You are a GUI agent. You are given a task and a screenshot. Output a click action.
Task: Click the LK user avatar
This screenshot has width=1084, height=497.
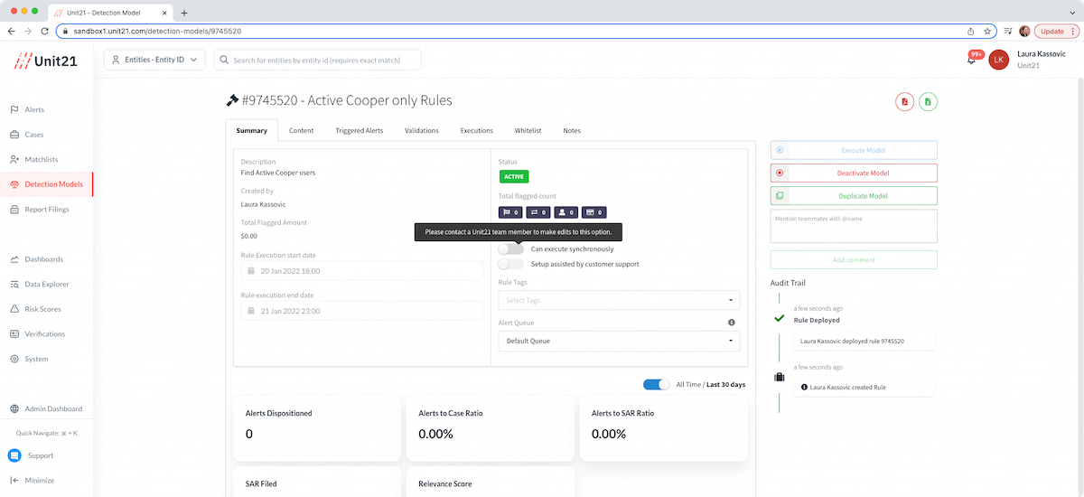(998, 60)
